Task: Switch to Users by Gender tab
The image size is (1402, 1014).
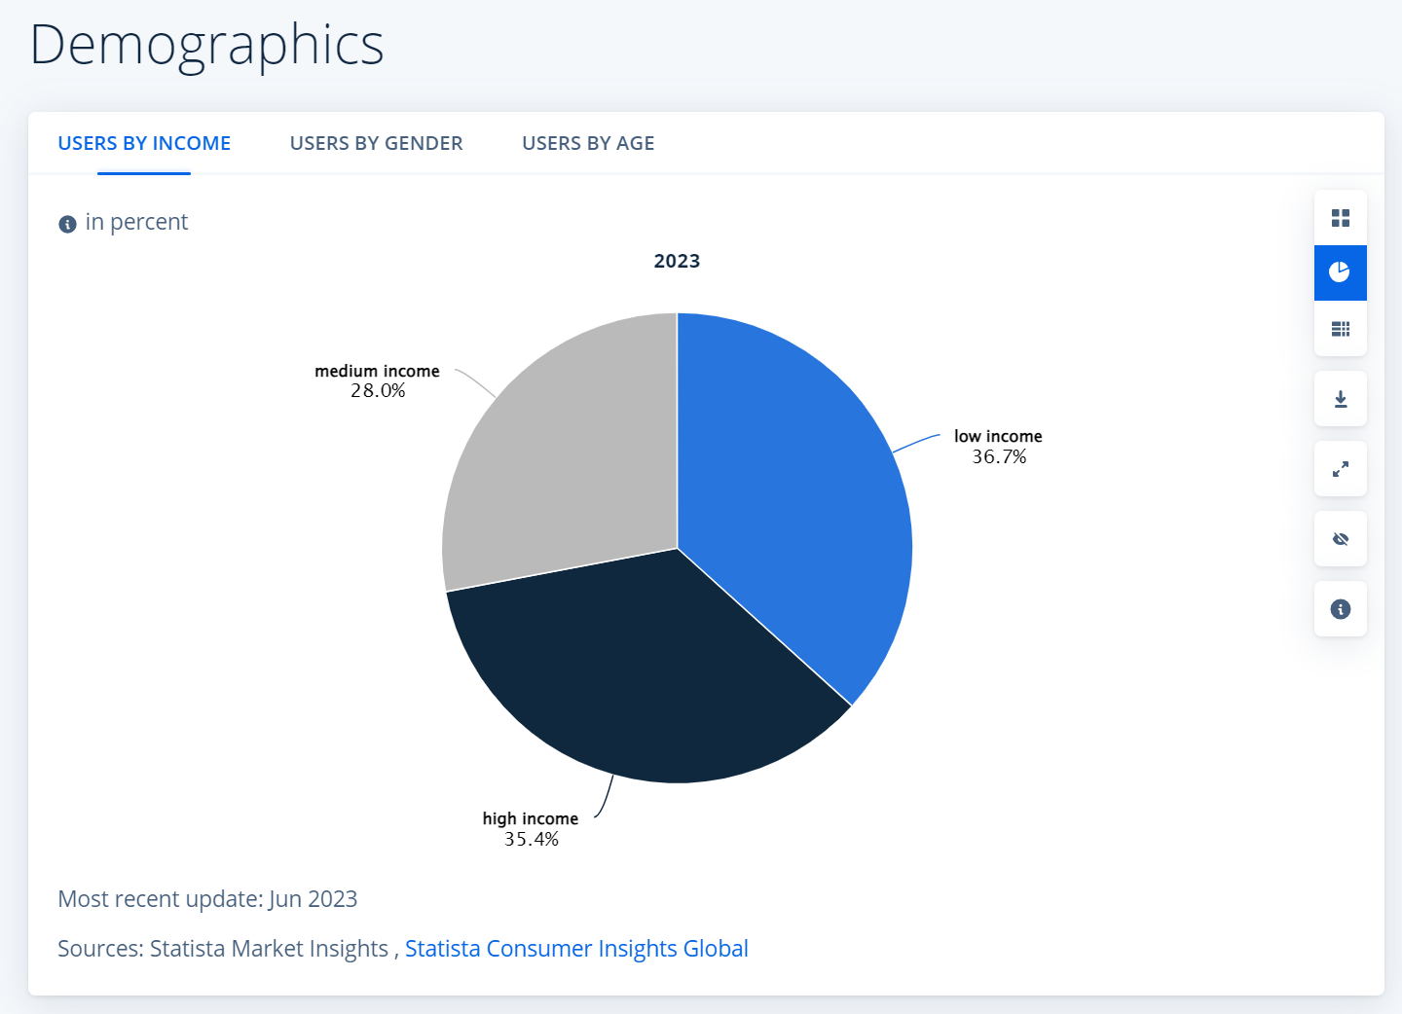Action: (376, 143)
